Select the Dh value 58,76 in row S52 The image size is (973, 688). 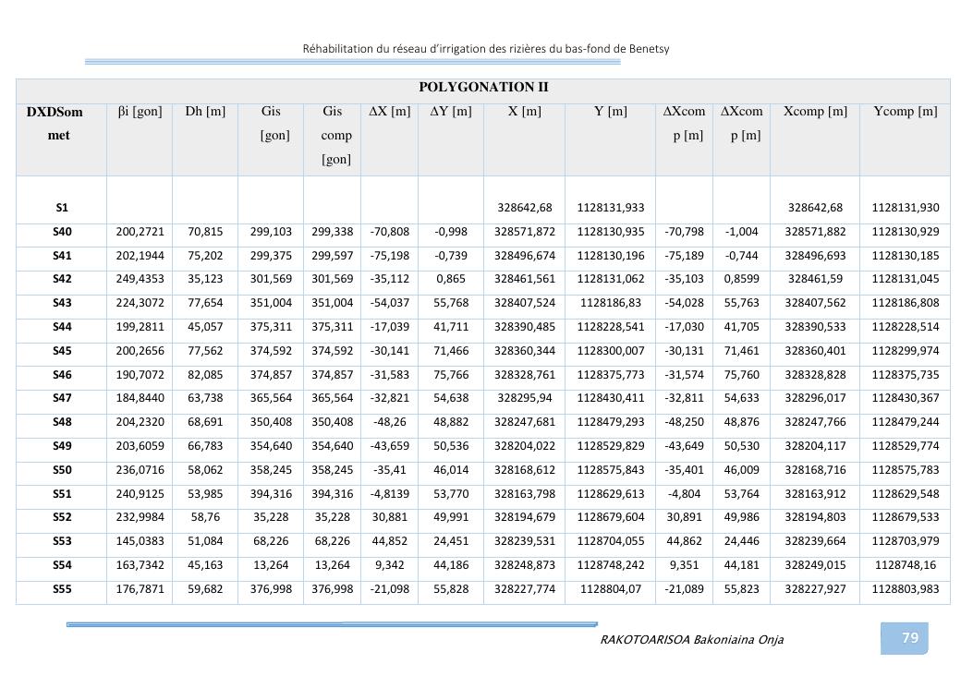click(x=205, y=517)
